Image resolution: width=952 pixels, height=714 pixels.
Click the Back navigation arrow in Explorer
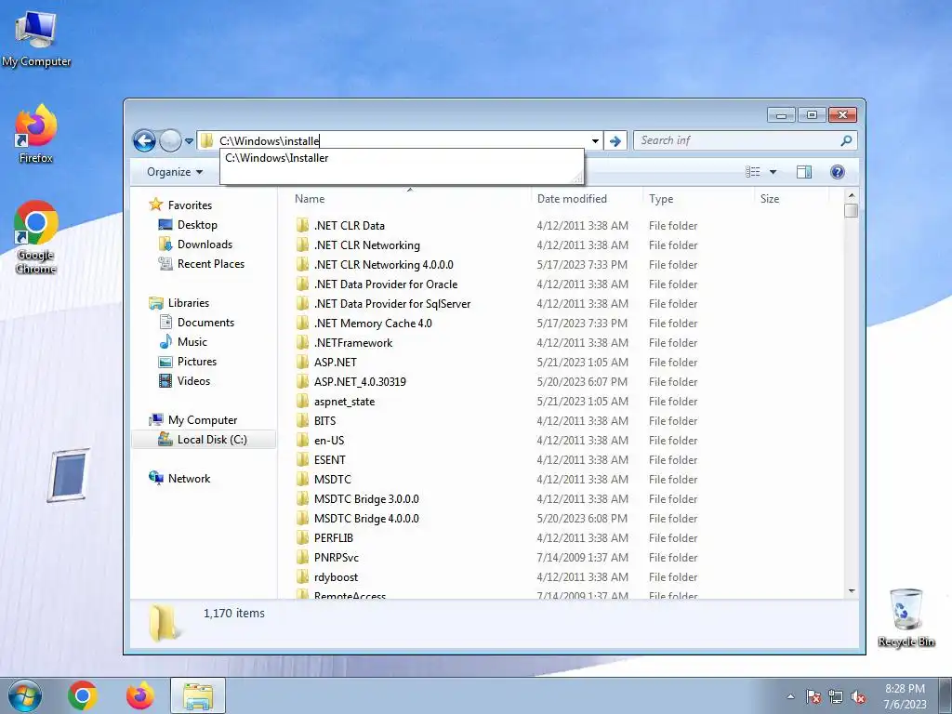pyautogui.click(x=144, y=141)
